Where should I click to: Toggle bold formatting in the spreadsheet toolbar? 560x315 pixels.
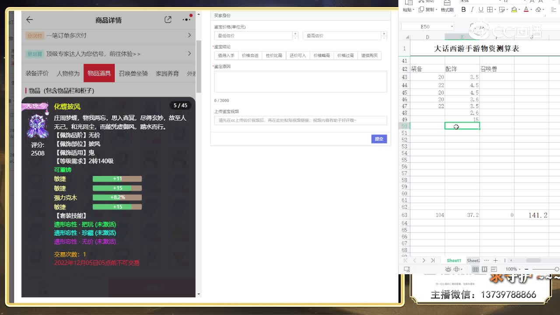(x=464, y=10)
